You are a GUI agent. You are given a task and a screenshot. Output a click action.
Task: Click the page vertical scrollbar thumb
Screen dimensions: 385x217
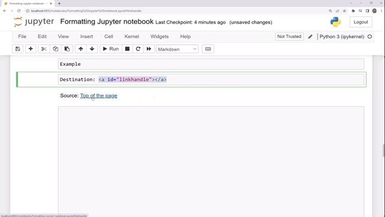point(383,150)
